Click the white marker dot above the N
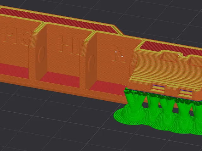The width and height of the screenshot is (202, 151). (116, 52)
